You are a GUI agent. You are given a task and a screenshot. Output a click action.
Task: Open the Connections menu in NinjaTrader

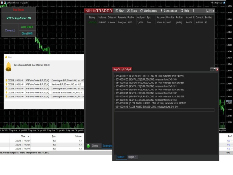169,11
